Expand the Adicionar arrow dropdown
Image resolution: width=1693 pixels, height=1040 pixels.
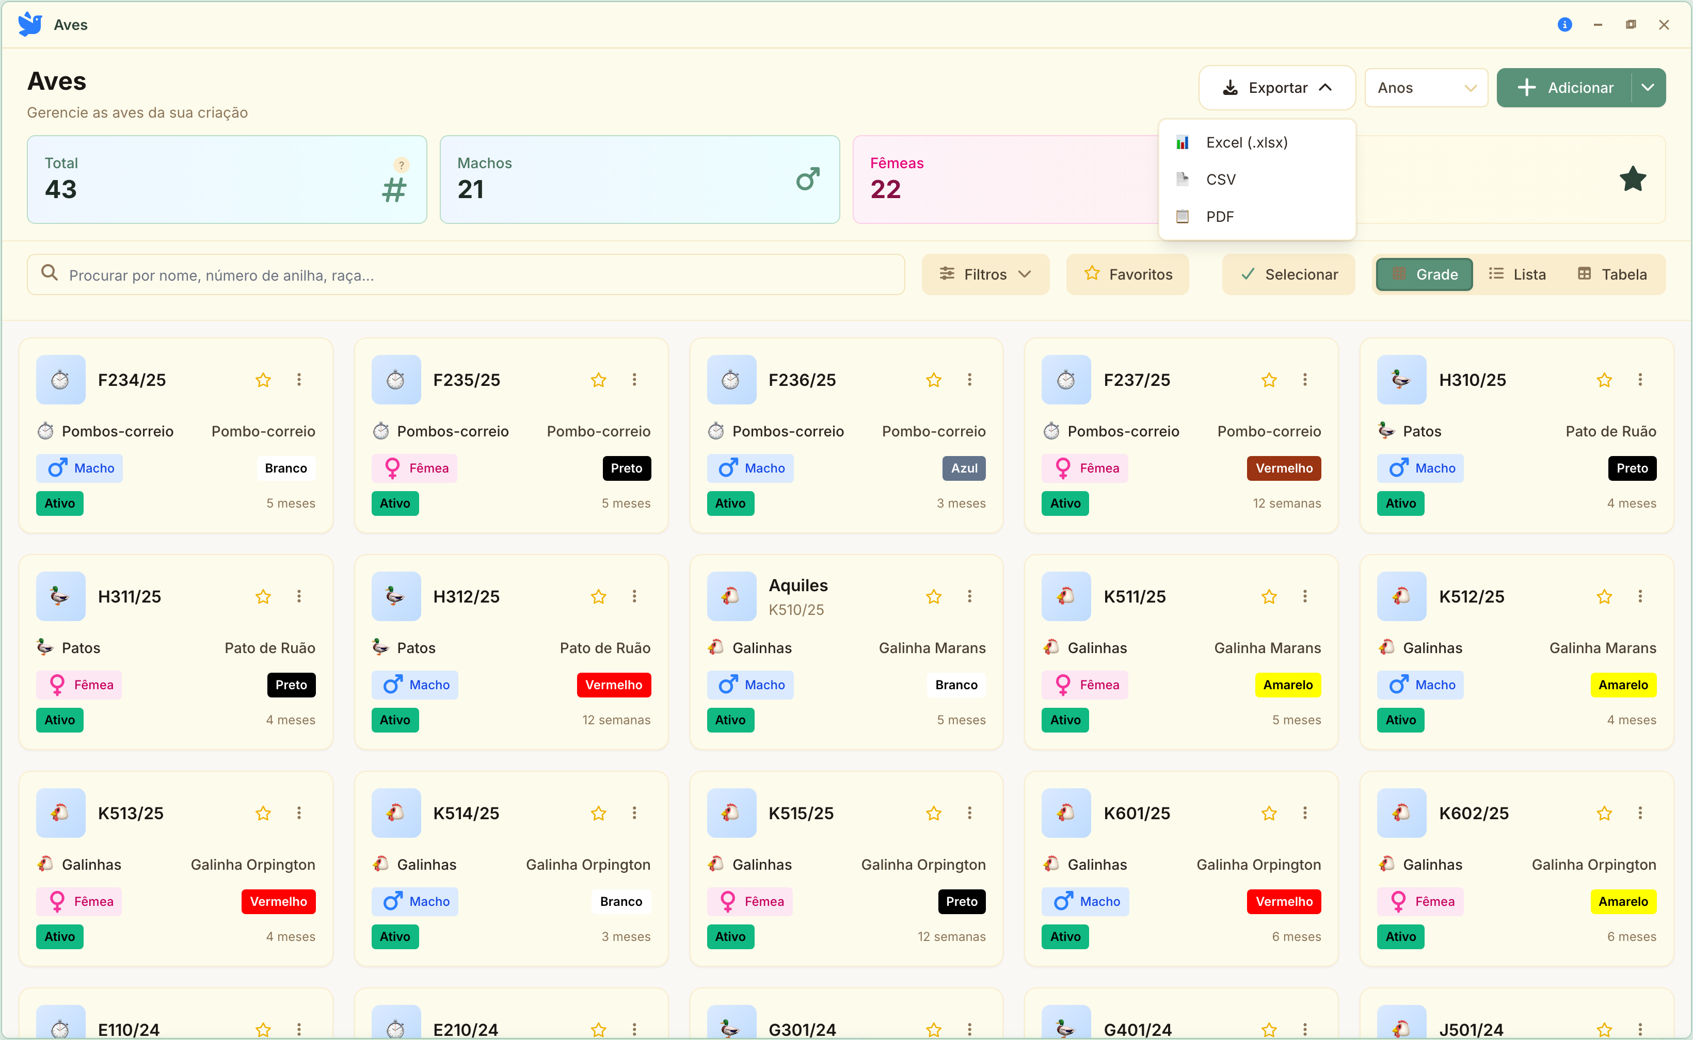pos(1648,87)
